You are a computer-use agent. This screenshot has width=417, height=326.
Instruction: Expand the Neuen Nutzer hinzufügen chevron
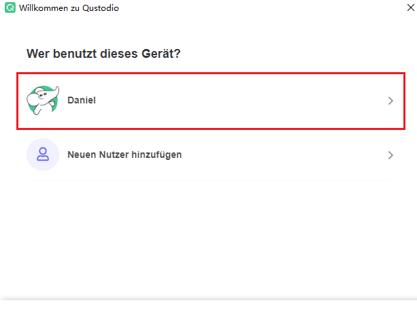pyautogui.click(x=390, y=155)
